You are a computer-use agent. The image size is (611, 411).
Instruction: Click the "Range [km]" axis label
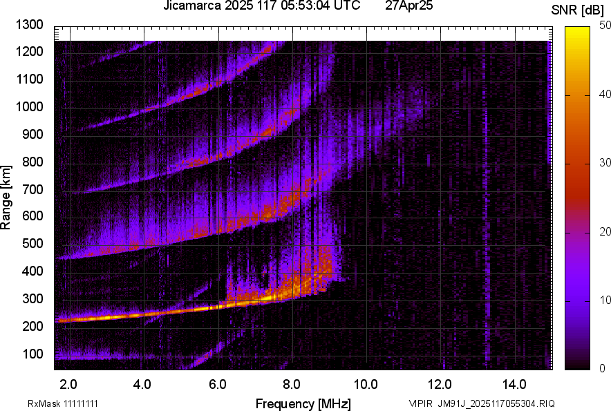click(6, 197)
